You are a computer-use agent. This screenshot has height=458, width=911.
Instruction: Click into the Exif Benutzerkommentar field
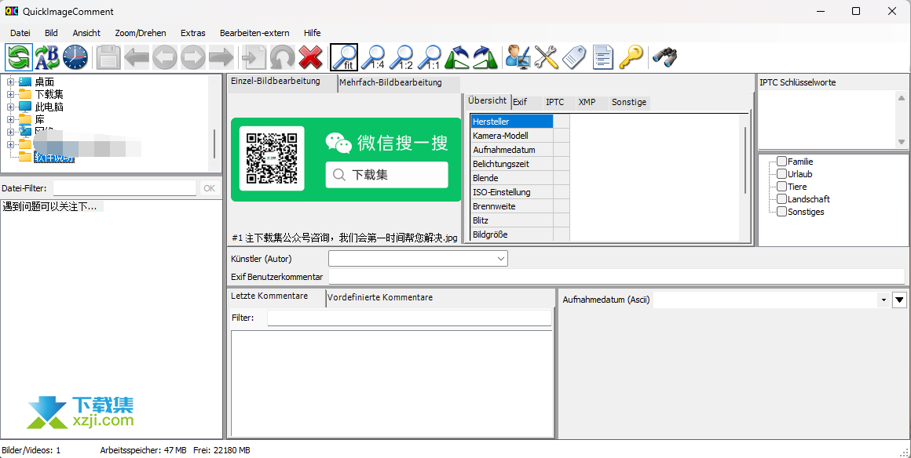click(616, 277)
